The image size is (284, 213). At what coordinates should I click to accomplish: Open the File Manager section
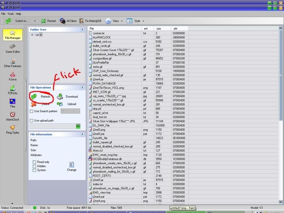pyautogui.click(x=12, y=35)
